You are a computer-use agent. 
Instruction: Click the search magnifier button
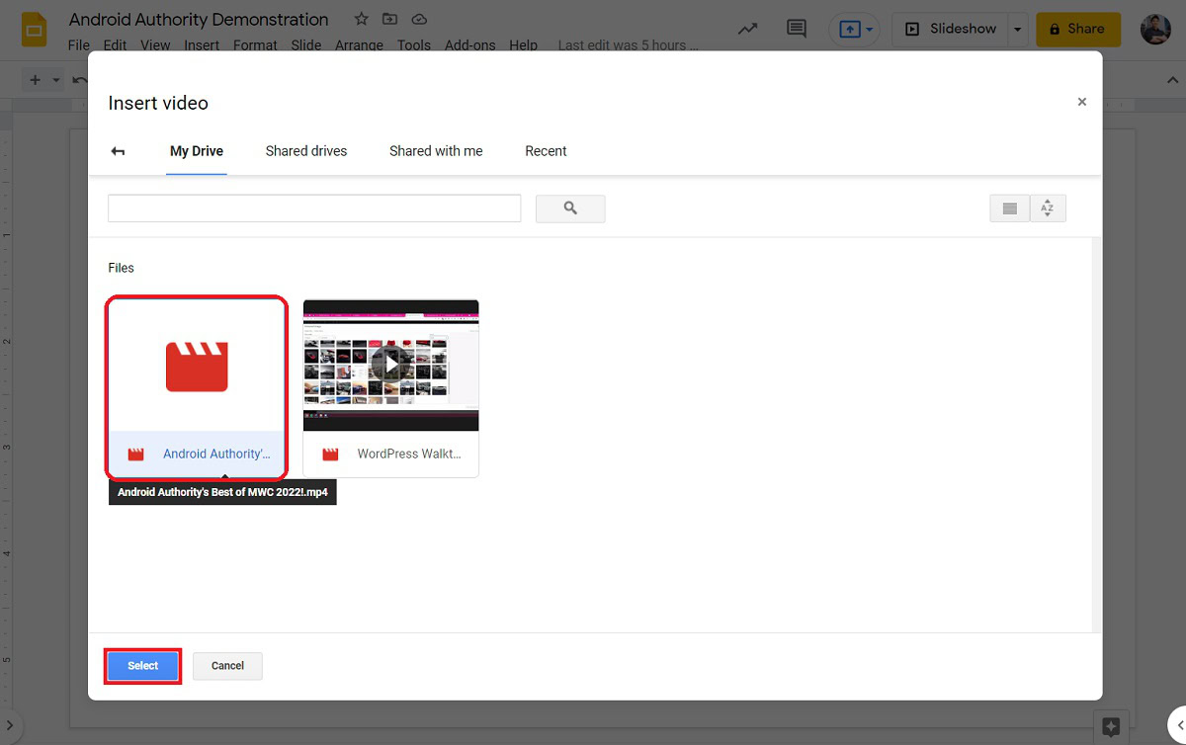(570, 208)
